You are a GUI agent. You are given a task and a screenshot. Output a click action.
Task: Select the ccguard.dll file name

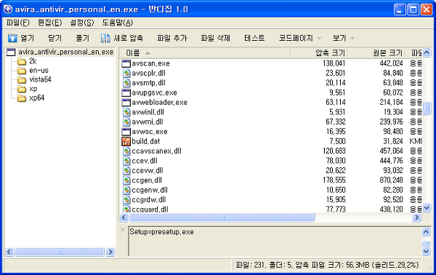pyautogui.click(x=150, y=210)
